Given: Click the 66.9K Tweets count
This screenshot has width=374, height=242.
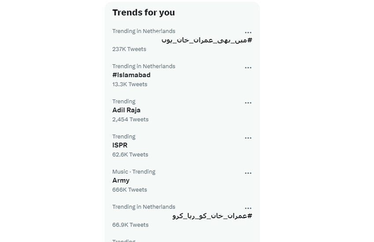Looking at the screenshot, I should (x=130, y=225).
